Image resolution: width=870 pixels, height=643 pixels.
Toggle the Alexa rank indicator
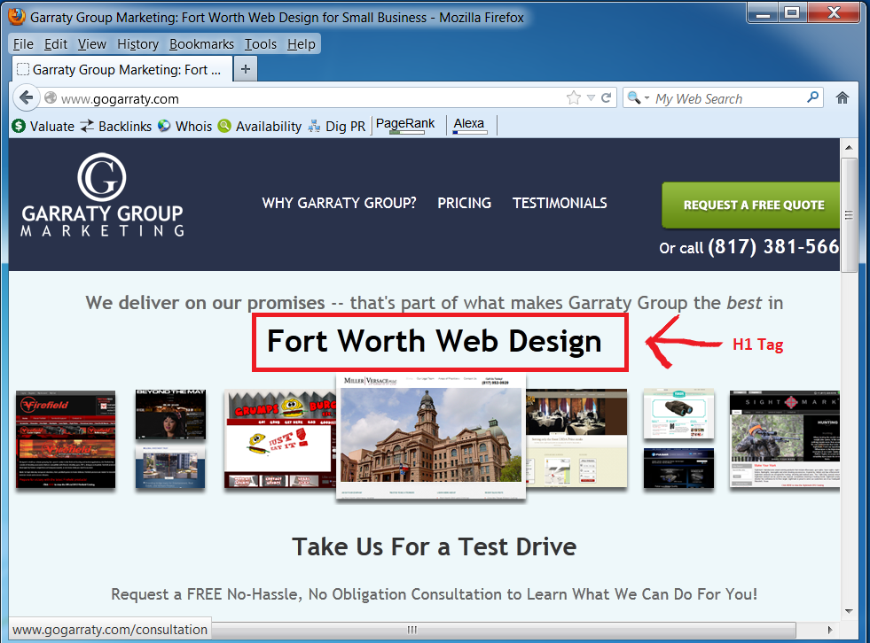coord(469,124)
